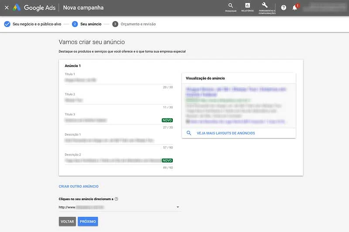Click Criar outro anúncio link
This screenshot has height=232, width=349.
79,186
